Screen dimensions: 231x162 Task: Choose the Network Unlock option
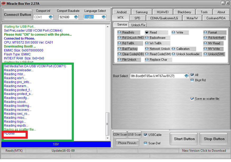(x=158, y=49)
